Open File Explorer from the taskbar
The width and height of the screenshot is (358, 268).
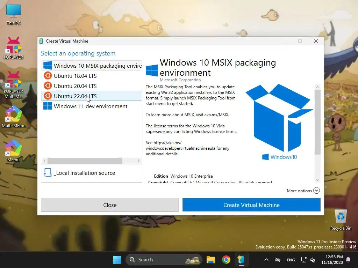point(211,260)
